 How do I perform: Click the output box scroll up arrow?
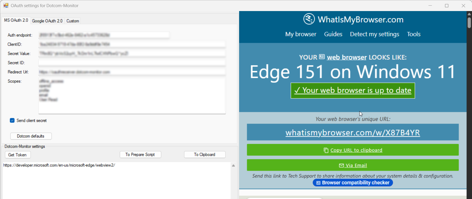pos(233,166)
